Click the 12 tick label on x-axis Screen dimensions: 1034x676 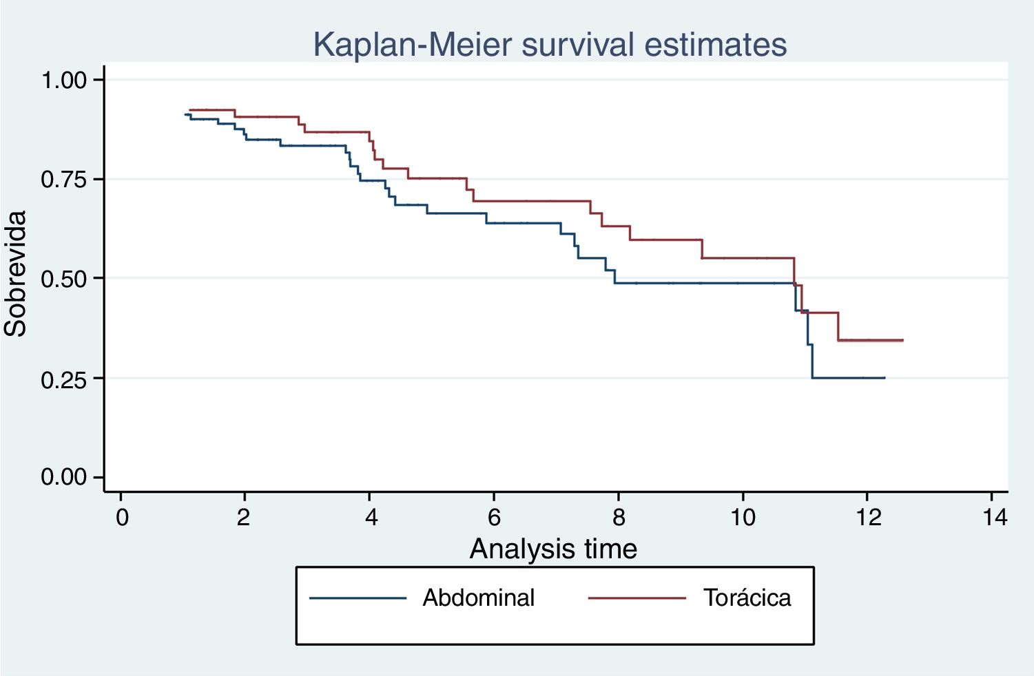tap(868, 517)
